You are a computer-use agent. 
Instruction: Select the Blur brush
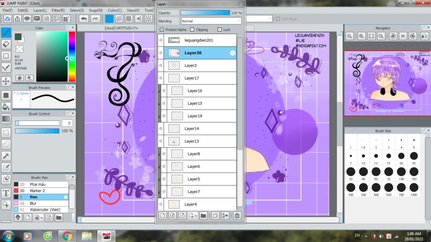[x=41, y=204]
